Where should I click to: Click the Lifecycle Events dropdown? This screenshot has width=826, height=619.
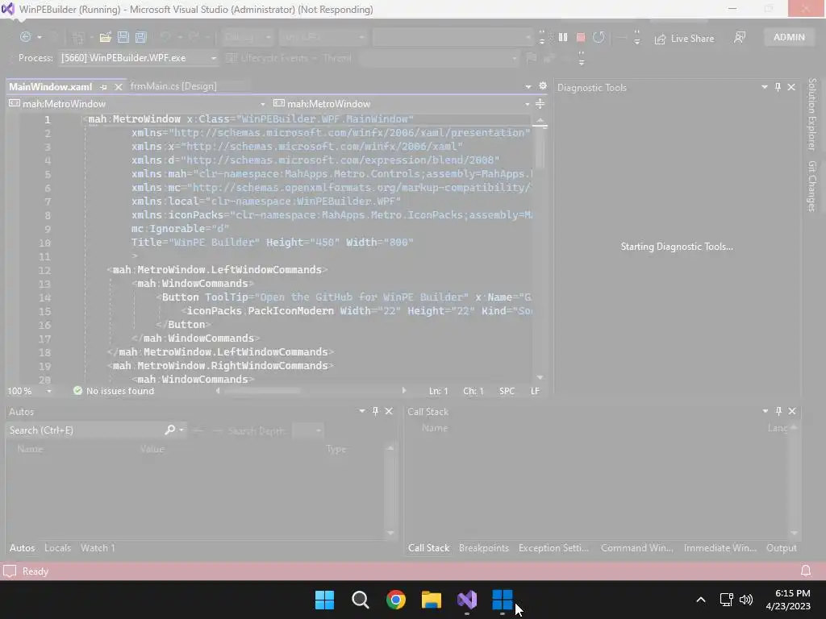point(271,58)
